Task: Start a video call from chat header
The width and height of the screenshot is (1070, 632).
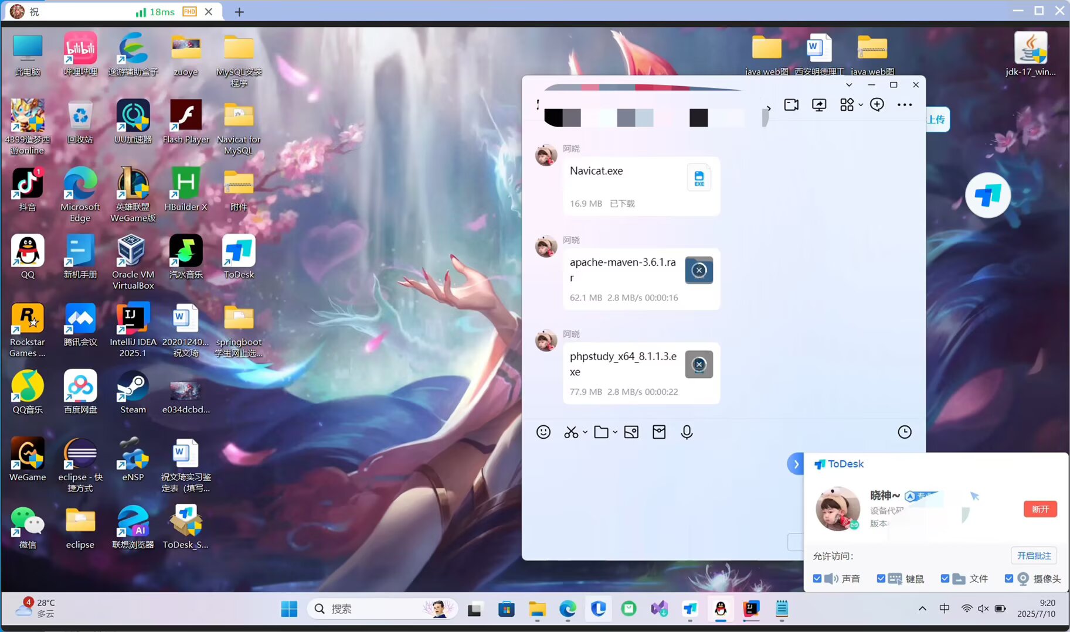Action: [x=791, y=105]
